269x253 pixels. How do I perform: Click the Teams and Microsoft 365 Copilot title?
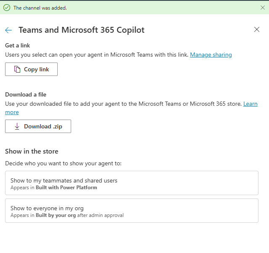pos(82,30)
